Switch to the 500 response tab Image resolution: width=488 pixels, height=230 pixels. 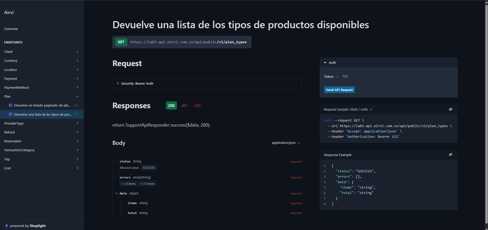(x=197, y=106)
